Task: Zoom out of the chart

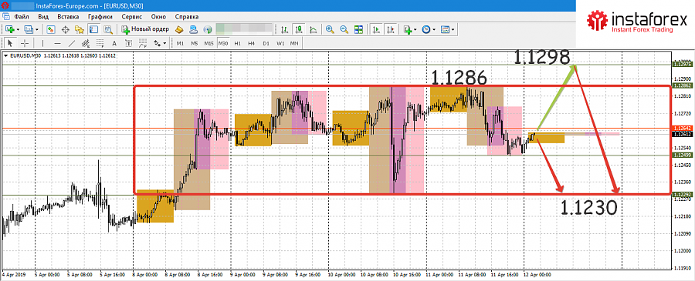Action: pos(344,29)
